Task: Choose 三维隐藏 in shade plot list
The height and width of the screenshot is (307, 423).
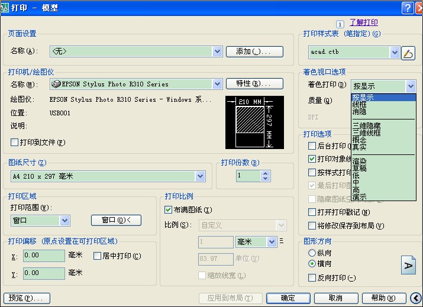Action: [x=383, y=126]
